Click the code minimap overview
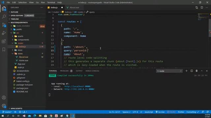 click(x=203, y=17)
